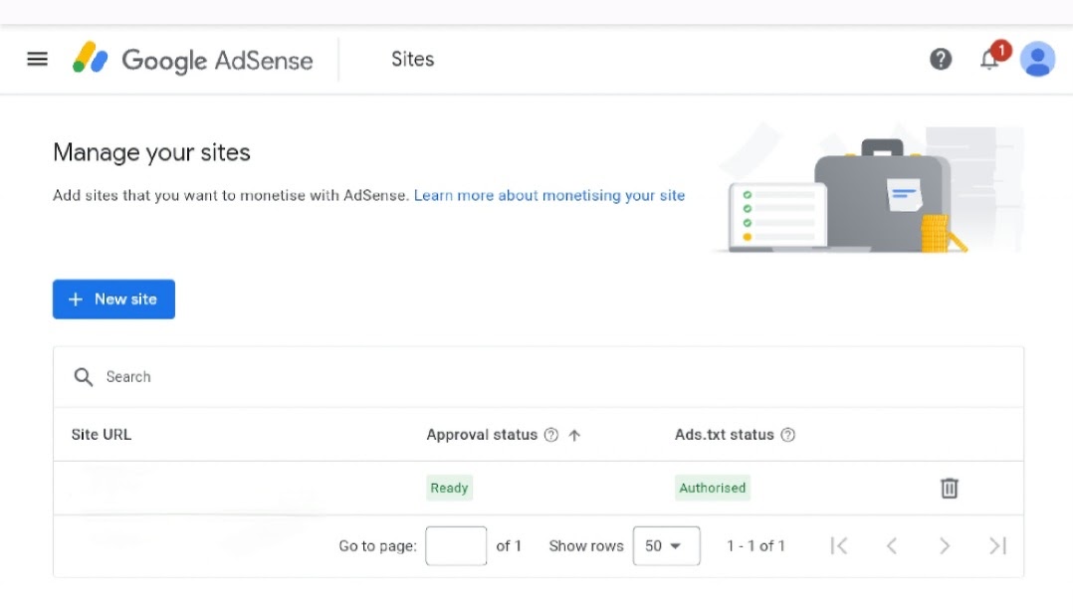Click the New site button

[113, 299]
